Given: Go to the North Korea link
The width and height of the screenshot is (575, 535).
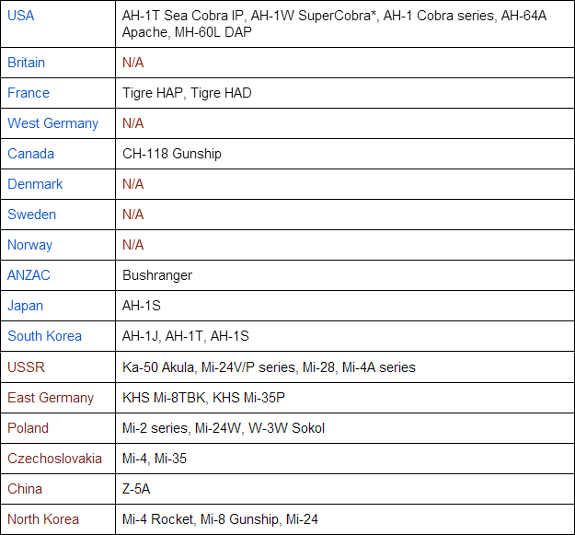Looking at the screenshot, I should coord(43,519).
